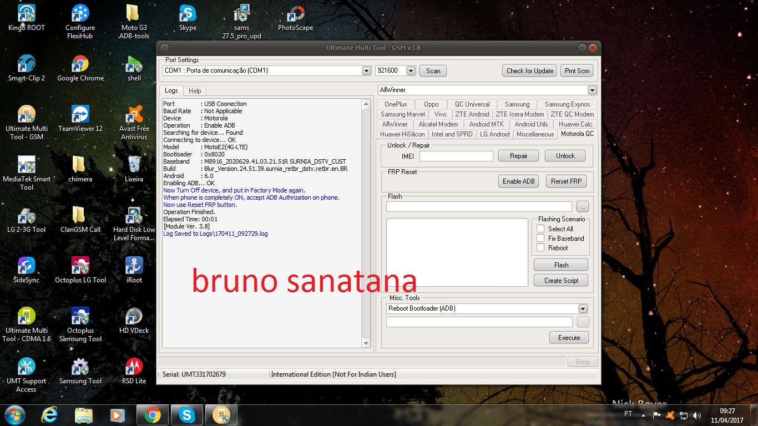Image resolution: width=758 pixels, height=426 pixels.
Task: Click the IMEI input field
Action: (456, 156)
